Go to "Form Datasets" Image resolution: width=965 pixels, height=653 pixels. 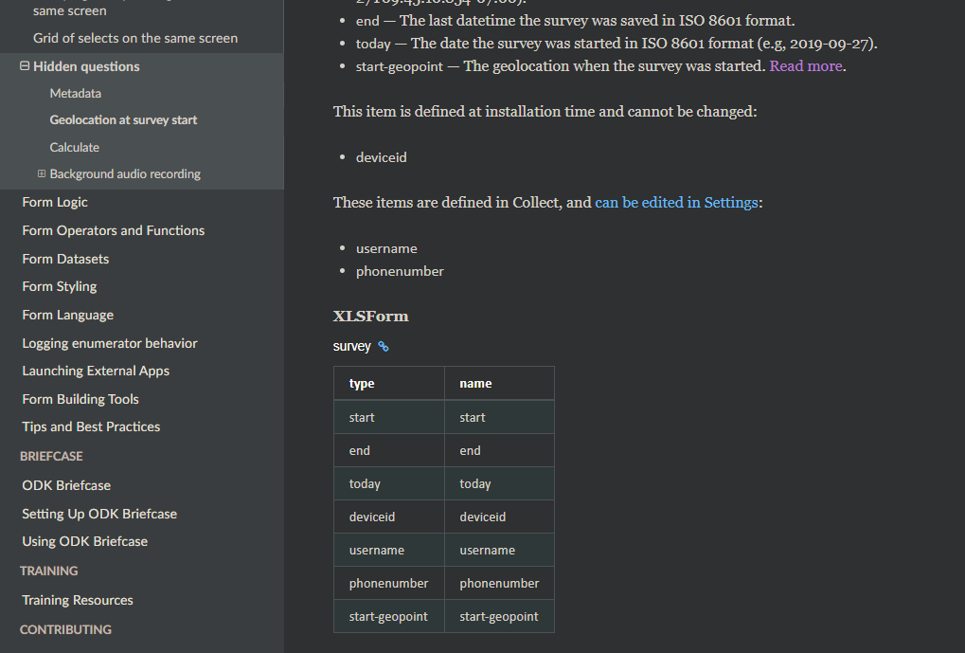click(x=65, y=259)
